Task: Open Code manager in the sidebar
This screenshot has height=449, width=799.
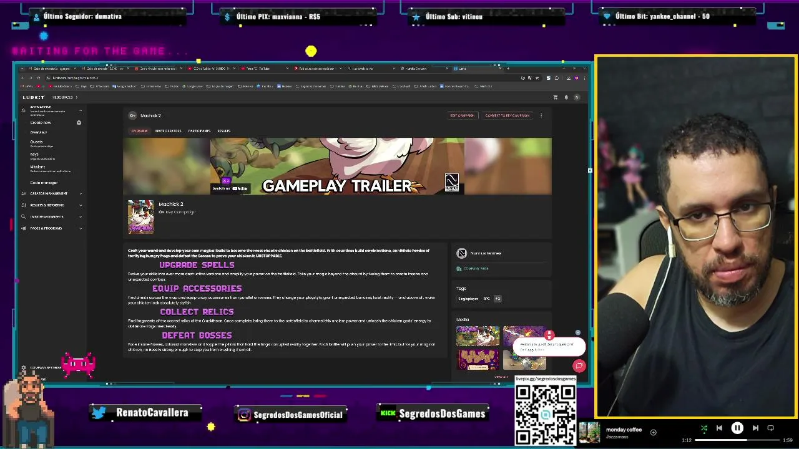Action: tap(44, 183)
